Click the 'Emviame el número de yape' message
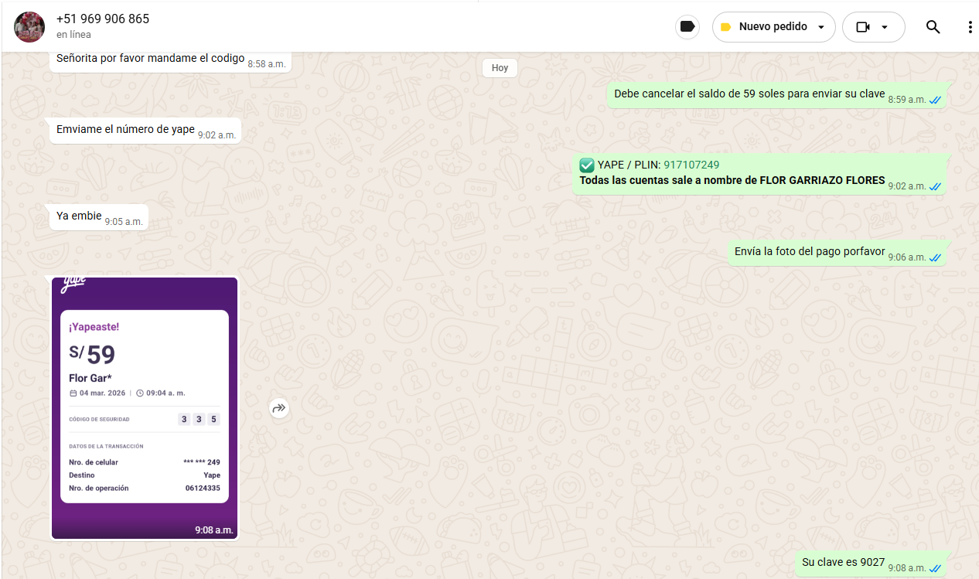The width and height of the screenshot is (979, 579). point(125,129)
